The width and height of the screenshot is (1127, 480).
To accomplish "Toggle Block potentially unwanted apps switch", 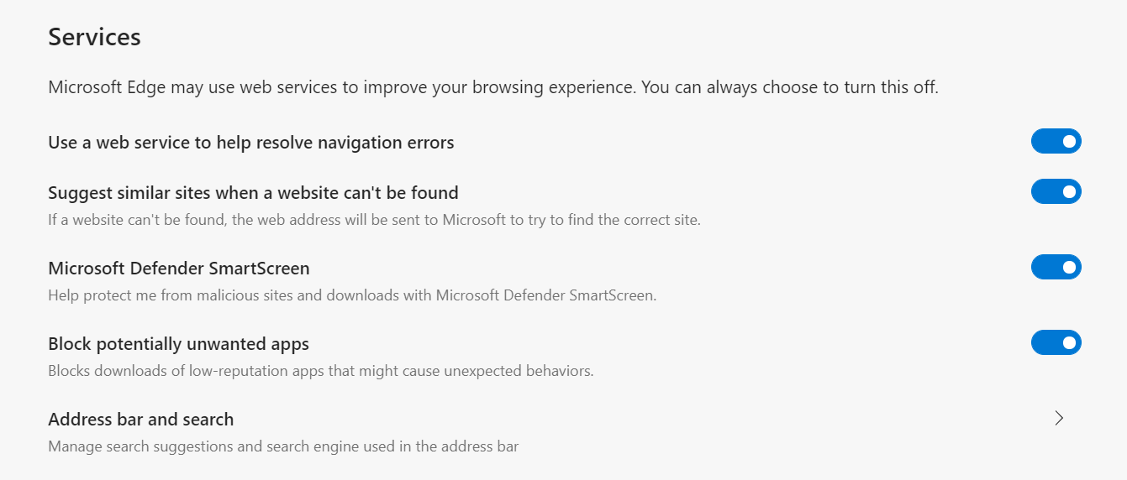I will [x=1056, y=343].
